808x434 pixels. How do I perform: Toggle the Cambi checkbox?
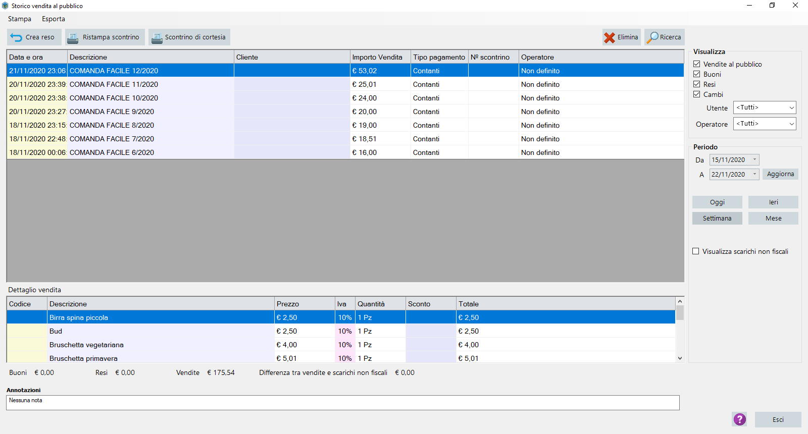tap(697, 94)
